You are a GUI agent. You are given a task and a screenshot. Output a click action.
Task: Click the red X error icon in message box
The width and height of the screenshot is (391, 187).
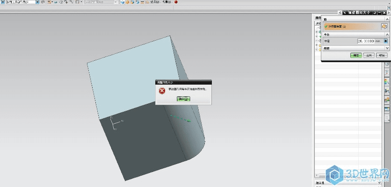[x=161, y=91]
